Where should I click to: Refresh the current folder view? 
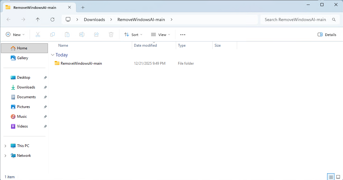coord(52,20)
